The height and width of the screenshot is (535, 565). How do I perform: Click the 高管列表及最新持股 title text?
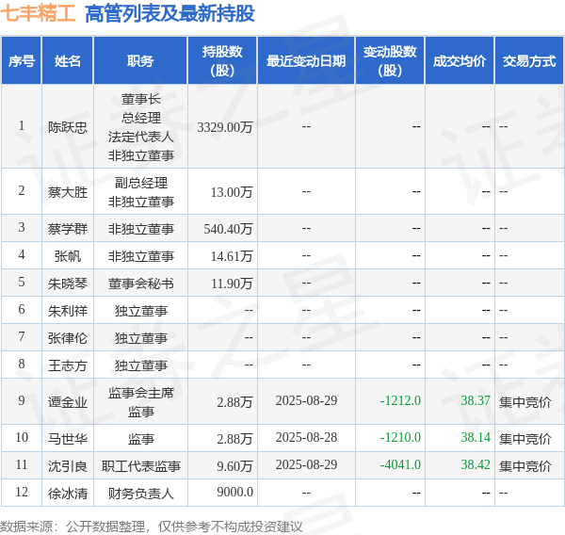(169, 14)
